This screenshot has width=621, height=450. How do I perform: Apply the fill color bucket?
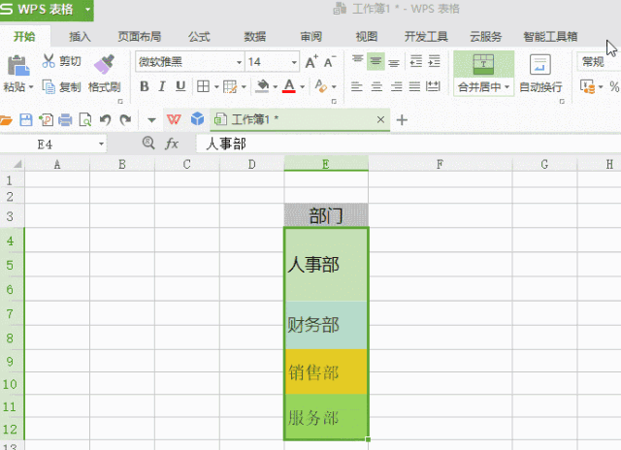click(263, 86)
